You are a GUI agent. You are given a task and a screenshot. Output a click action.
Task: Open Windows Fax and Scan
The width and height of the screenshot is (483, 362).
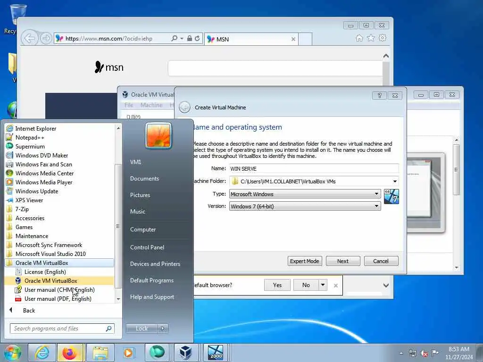click(x=44, y=164)
